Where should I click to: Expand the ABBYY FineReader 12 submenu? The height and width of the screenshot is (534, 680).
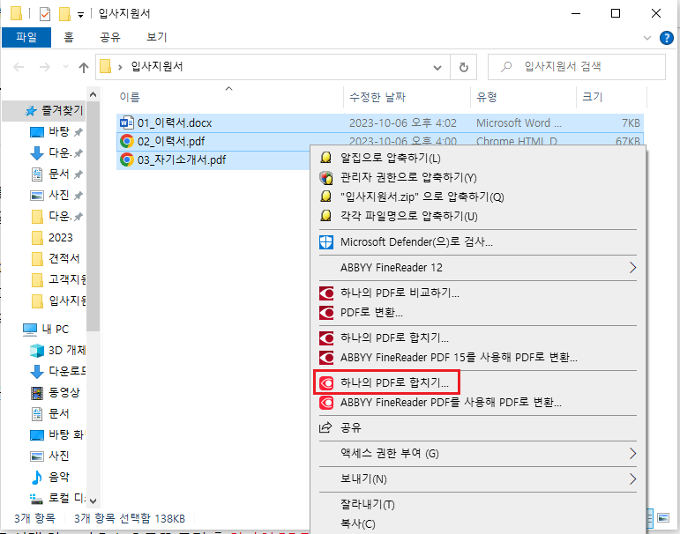(632, 267)
